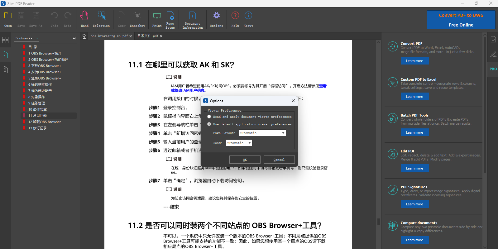Select the Hand tool
Image resolution: width=498 pixels, height=249 pixels.
pos(84,16)
